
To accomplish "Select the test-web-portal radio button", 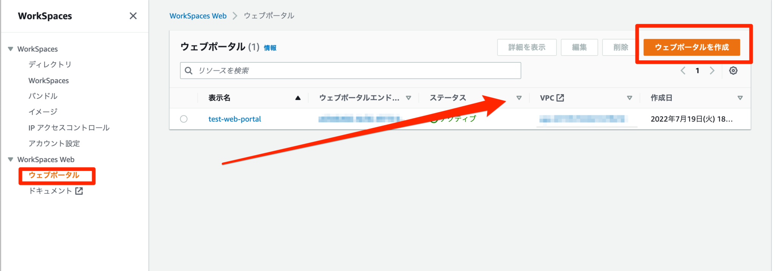I will click(x=184, y=119).
